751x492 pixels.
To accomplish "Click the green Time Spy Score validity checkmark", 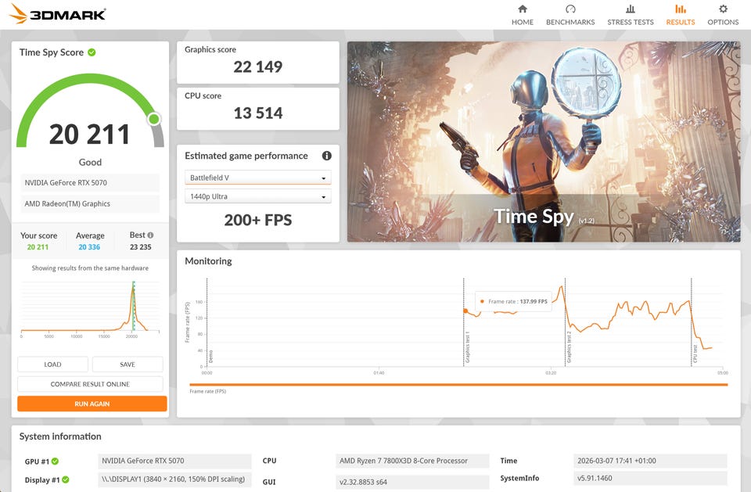I will pos(92,52).
